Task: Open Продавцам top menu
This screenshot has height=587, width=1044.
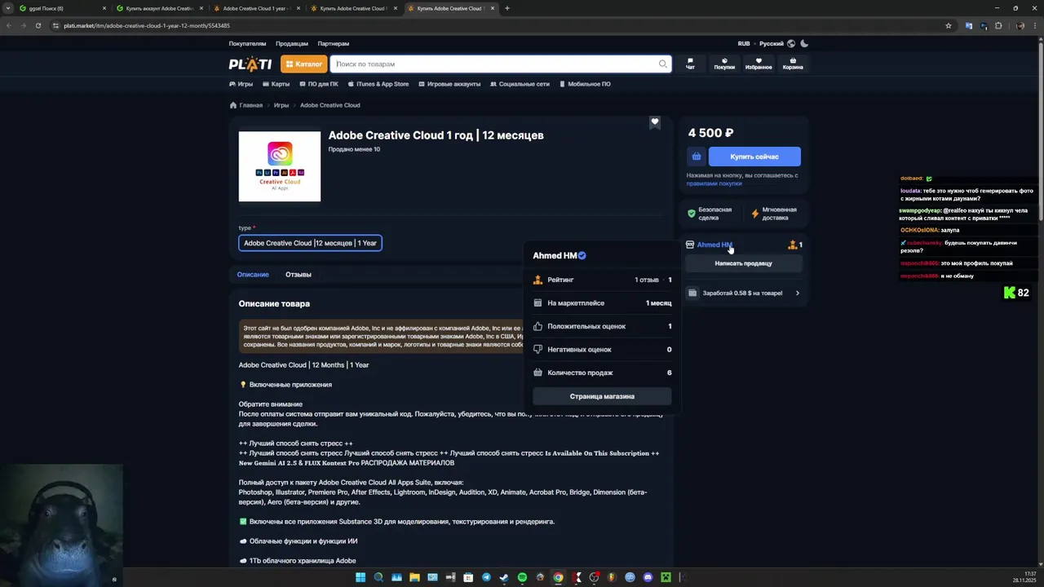Action: tap(292, 43)
